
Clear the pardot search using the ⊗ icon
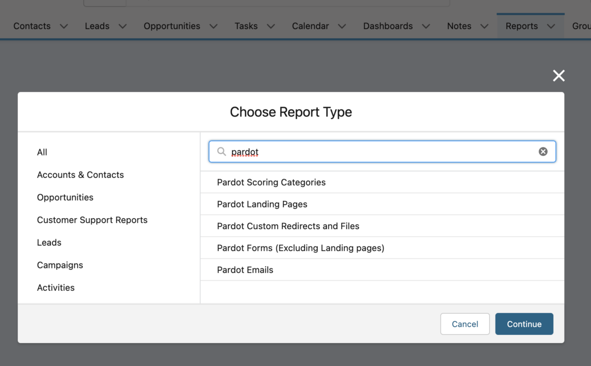point(543,151)
